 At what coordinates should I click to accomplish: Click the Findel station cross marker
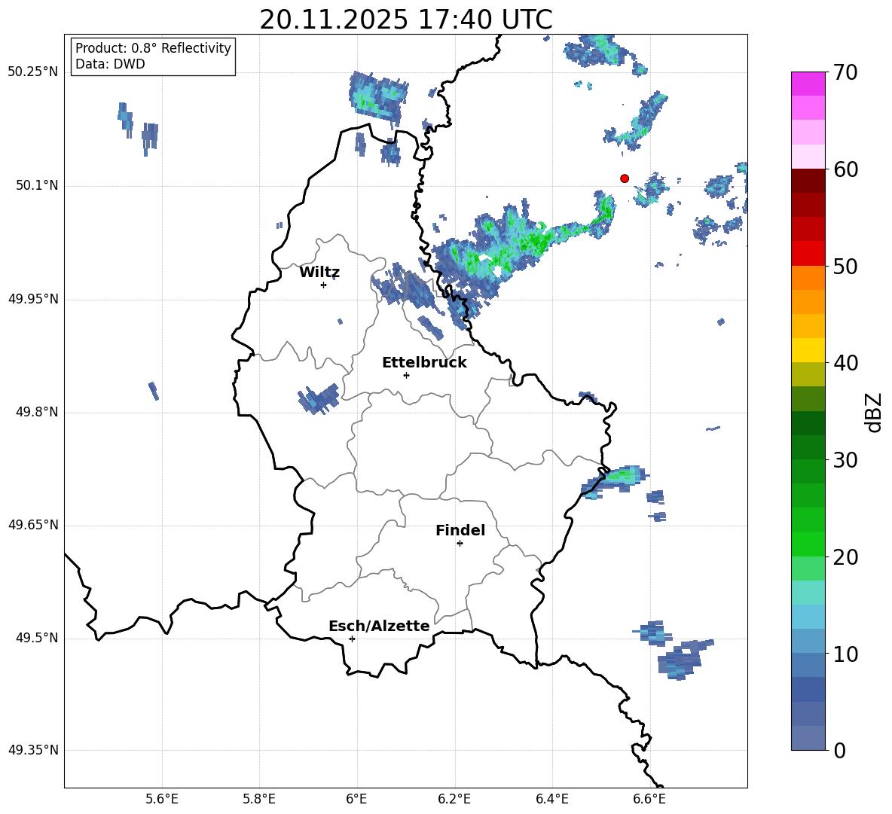click(x=460, y=544)
